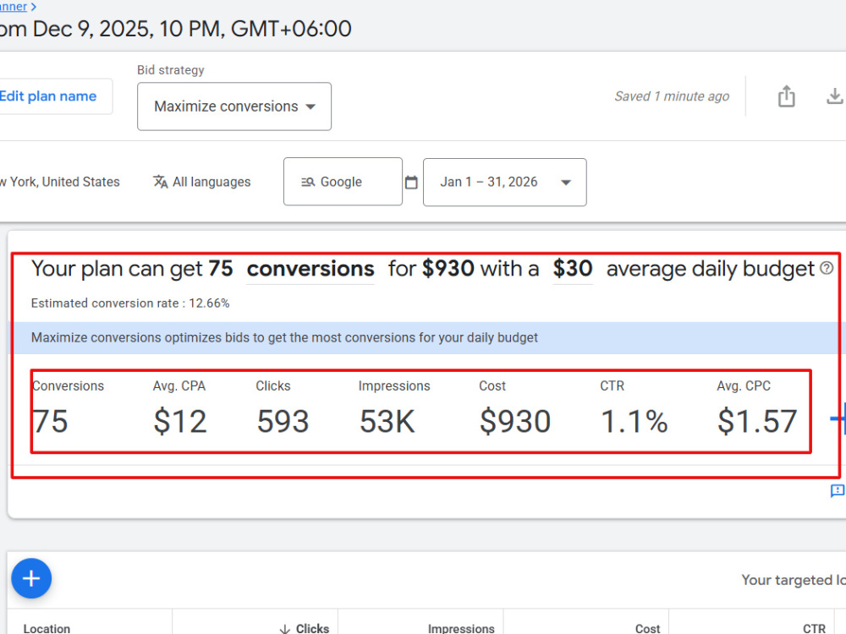Click the All languages setting
Screen dimensions: 846x634
click(x=202, y=183)
